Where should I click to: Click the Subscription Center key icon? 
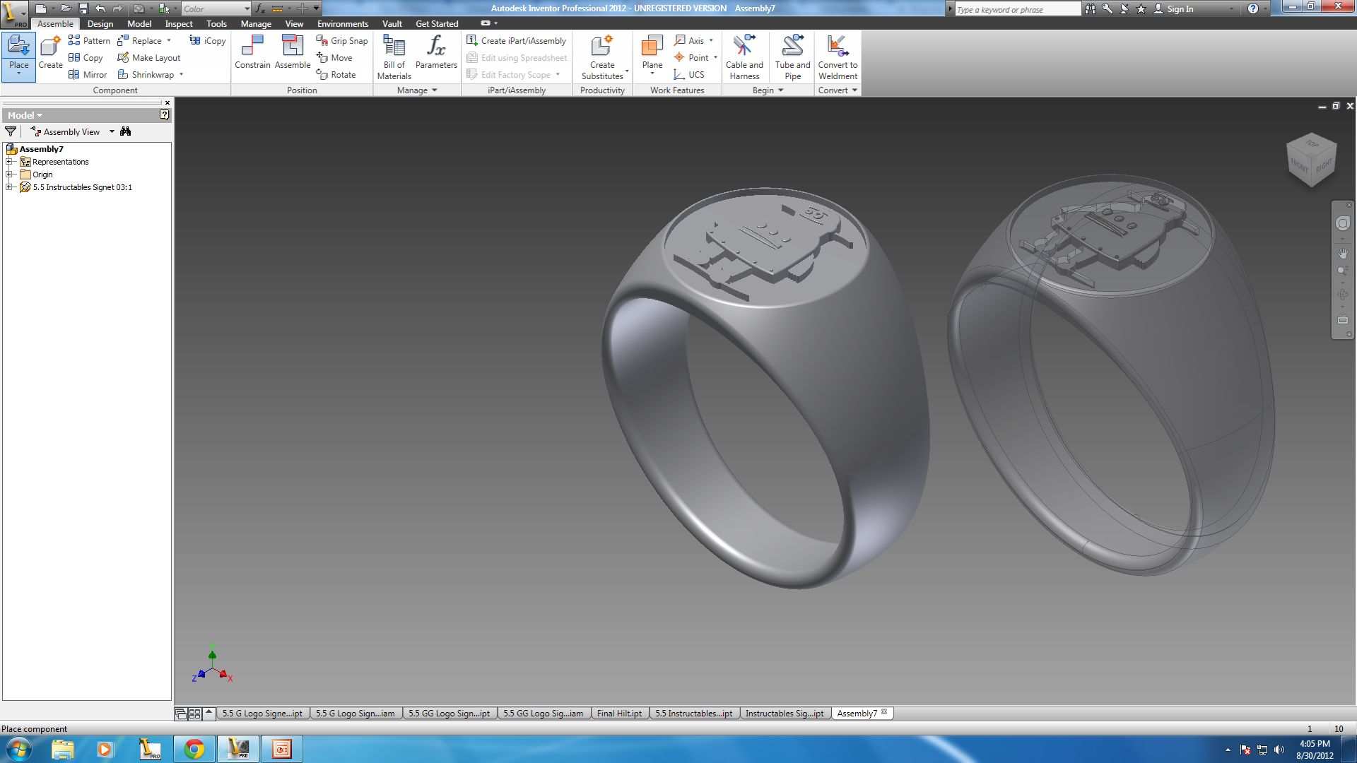click(1108, 8)
